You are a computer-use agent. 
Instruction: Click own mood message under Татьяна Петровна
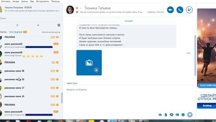click(x=32, y=11)
